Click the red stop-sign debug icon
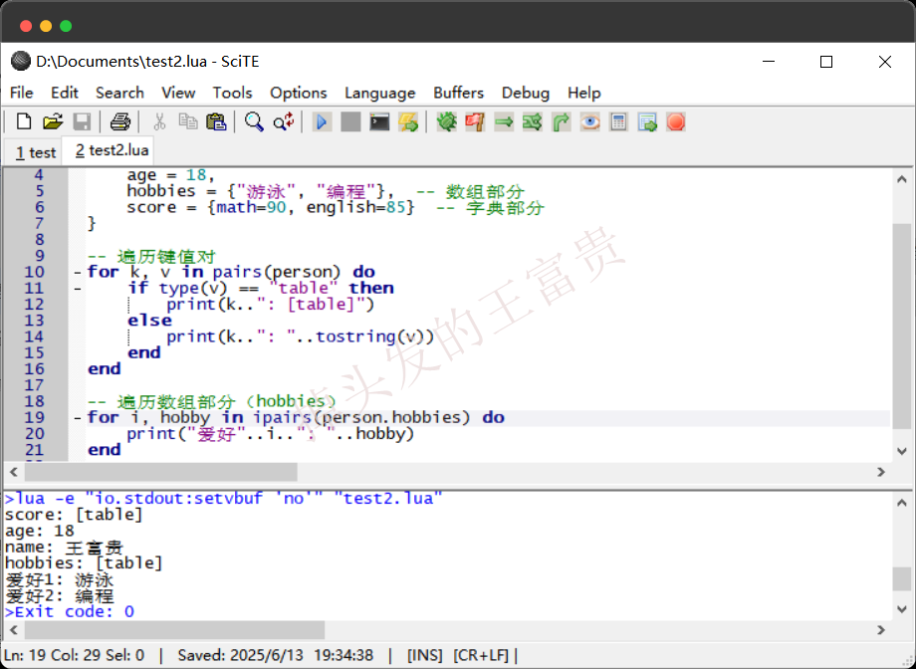Image resolution: width=916 pixels, height=669 pixels. [676, 122]
